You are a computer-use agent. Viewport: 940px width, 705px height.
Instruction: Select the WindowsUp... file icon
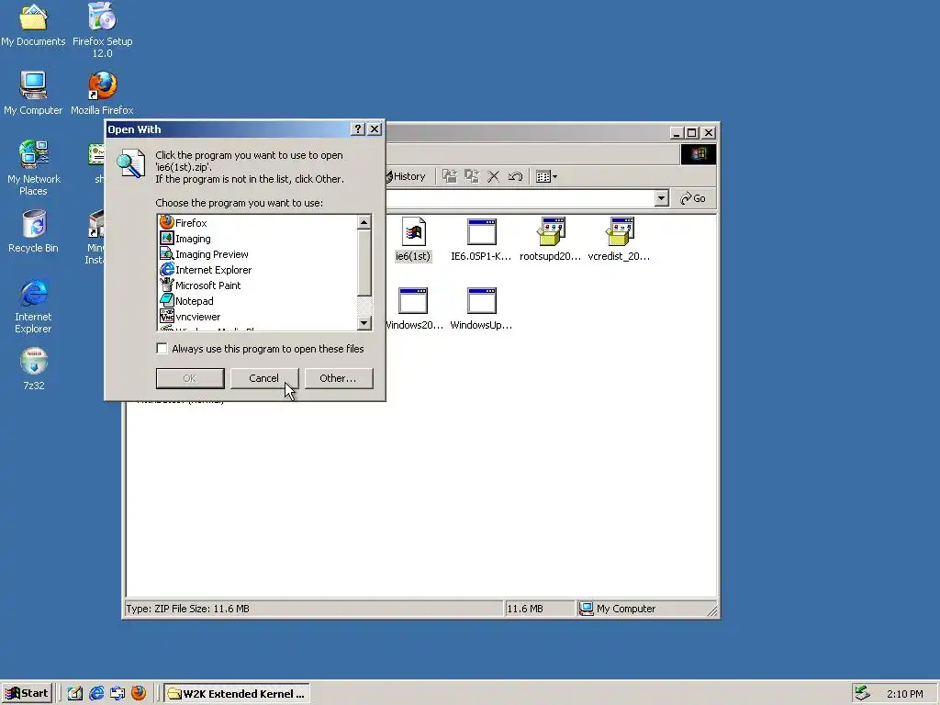coord(481,308)
